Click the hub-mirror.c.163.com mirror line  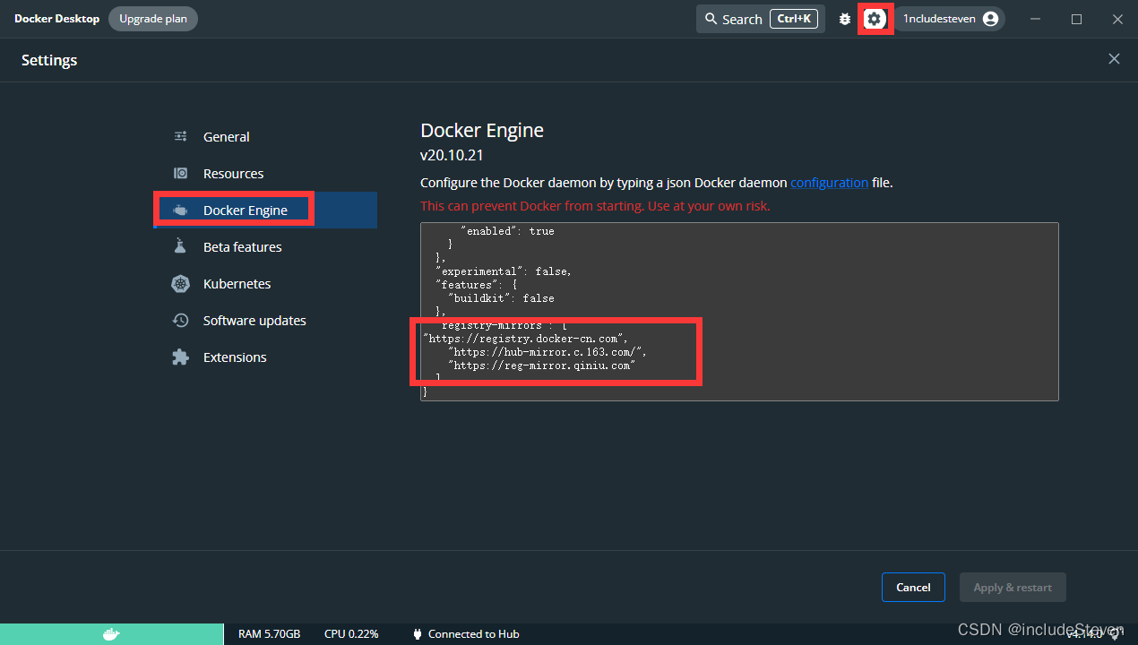(x=547, y=352)
